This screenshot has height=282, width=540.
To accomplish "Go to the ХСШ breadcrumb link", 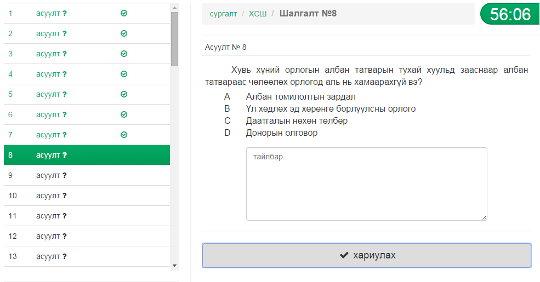I will [x=258, y=14].
